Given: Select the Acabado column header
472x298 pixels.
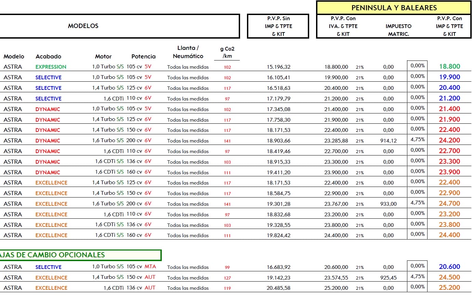Looking at the screenshot, I should [48, 56].
